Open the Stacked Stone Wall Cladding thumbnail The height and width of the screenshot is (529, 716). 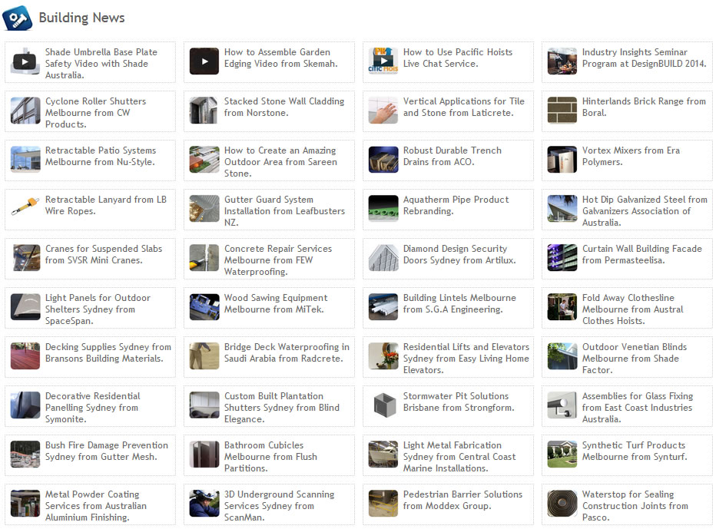204,111
